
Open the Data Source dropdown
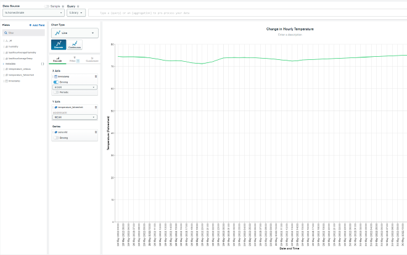point(33,12)
